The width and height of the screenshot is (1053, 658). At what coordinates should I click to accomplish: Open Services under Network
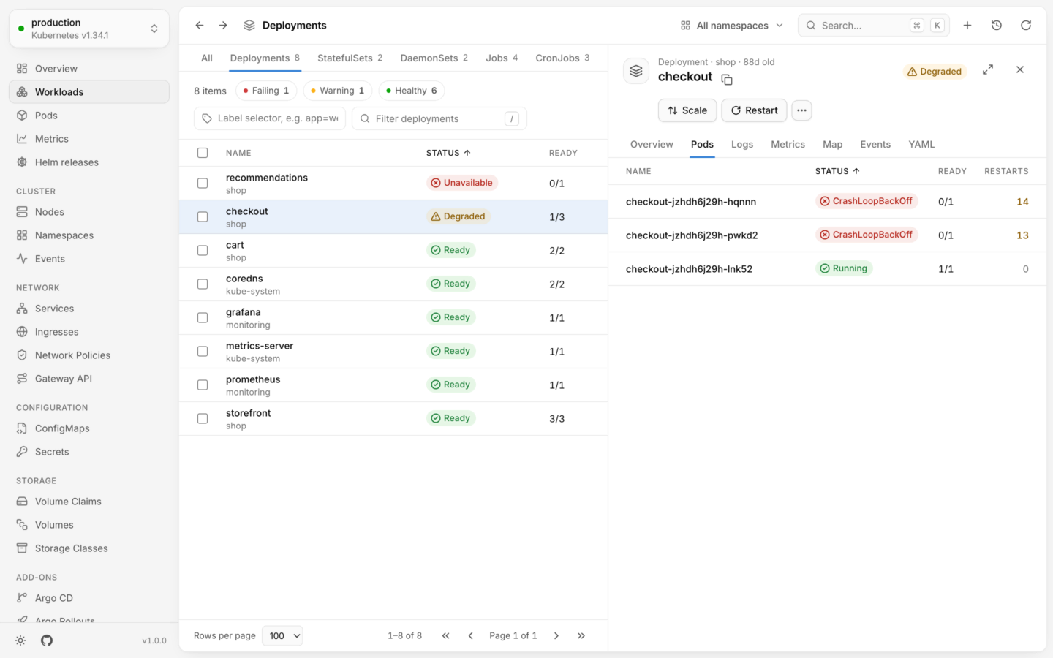click(89, 309)
